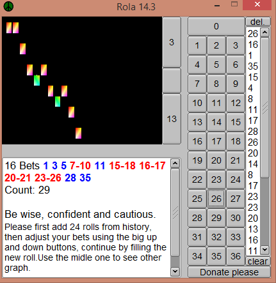Add roll number 23 on keypad
The height and width of the screenshot is (283, 276).
point(216,180)
